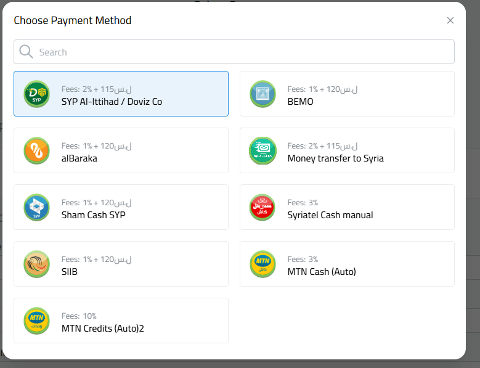The height and width of the screenshot is (368, 480).
Task: Click the MTN Cash (Auto) logo icon
Action: tap(262, 264)
